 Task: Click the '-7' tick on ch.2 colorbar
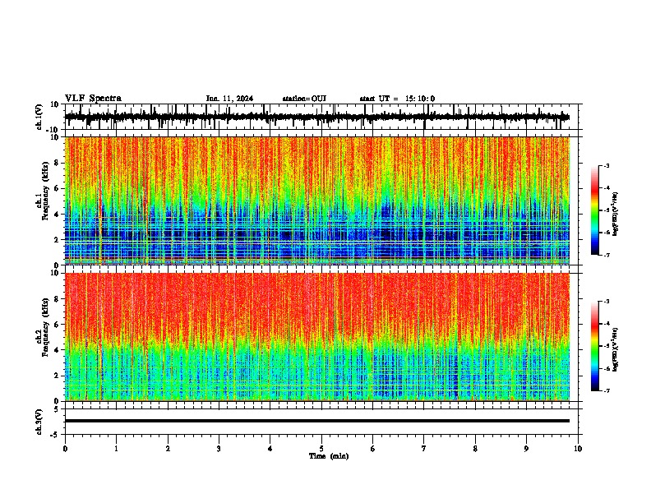click(606, 390)
